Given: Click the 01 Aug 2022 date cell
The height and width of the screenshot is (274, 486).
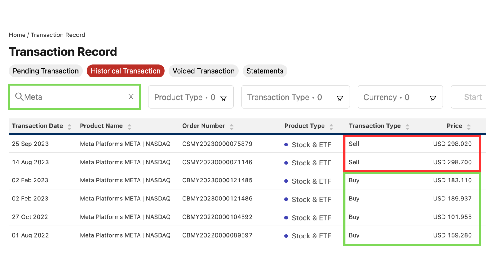Looking at the screenshot, I should (x=30, y=235).
